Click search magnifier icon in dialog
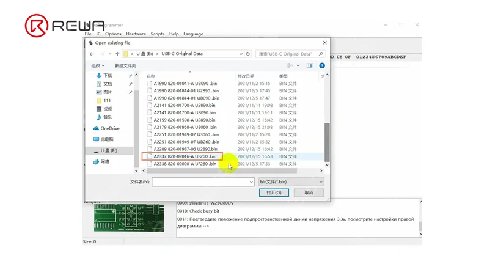495x278 pixels. (x=321, y=54)
